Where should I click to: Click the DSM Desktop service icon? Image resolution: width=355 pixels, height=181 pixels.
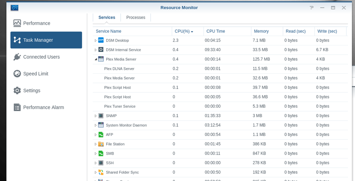tap(101, 40)
